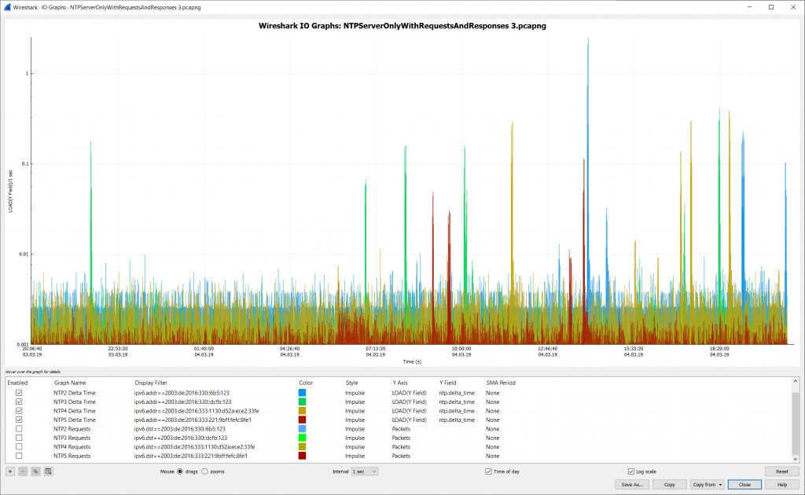Disable the NTP2 Delta Time graph
Screen dimensions: 805x495
click(19, 393)
